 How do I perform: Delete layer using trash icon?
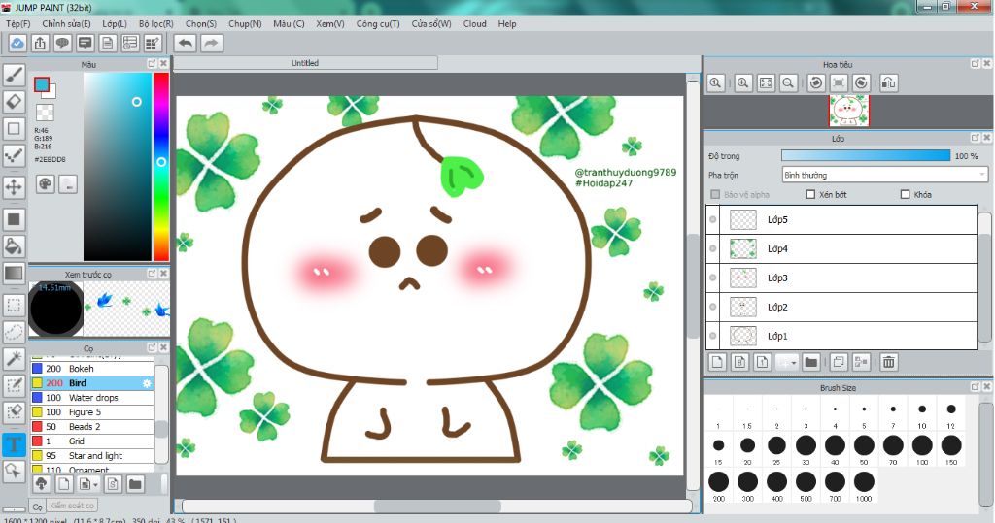click(888, 362)
